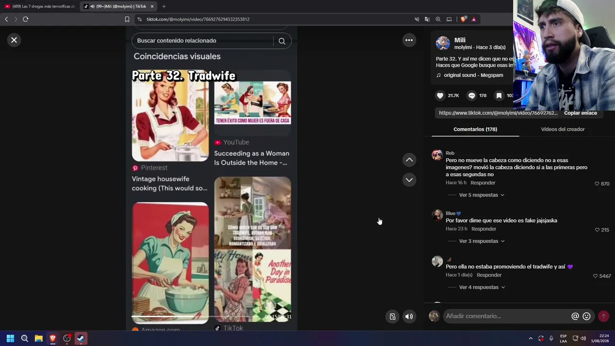Open the system volume tray icon
The height and width of the screenshot is (346, 615).
click(x=583, y=338)
